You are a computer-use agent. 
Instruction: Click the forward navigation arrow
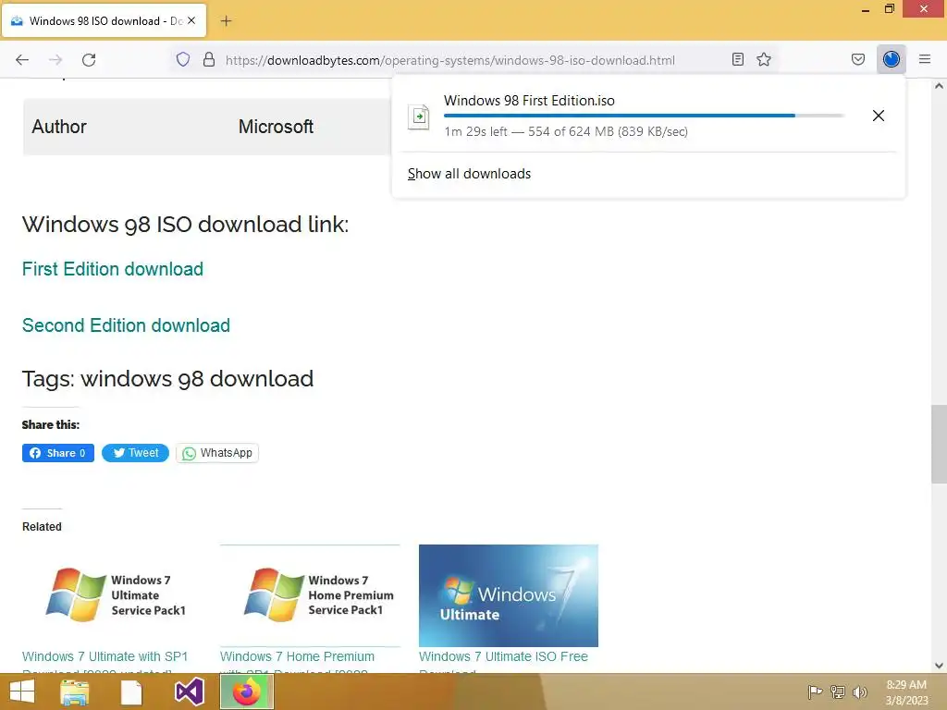tap(55, 60)
